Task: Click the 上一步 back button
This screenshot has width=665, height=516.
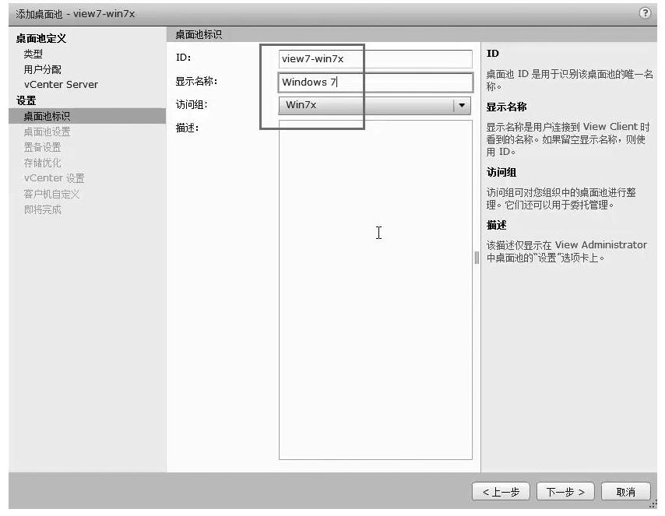Action: click(501, 492)
